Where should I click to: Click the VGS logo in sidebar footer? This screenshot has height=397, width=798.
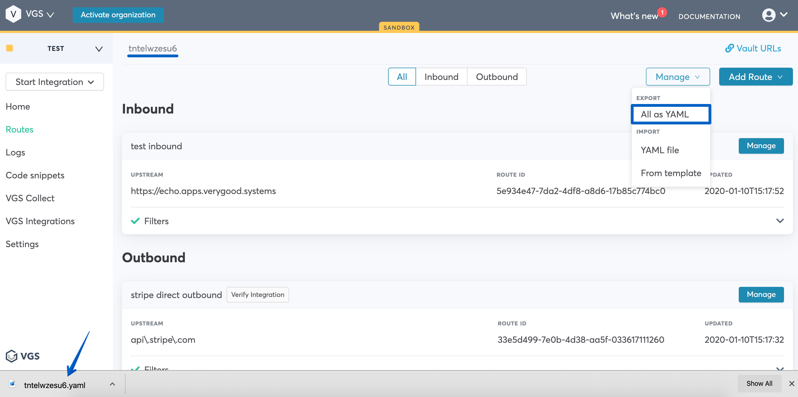pos(23,356)
